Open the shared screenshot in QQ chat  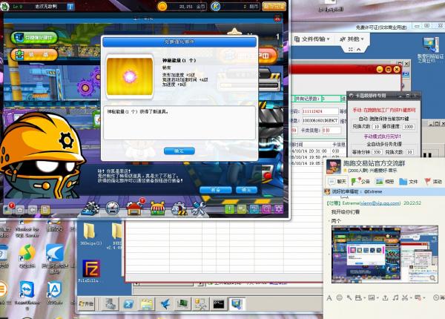click(x=384, y=254)
